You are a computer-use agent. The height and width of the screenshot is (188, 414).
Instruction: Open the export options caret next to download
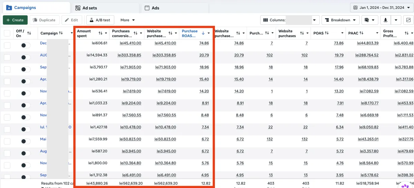396,20
